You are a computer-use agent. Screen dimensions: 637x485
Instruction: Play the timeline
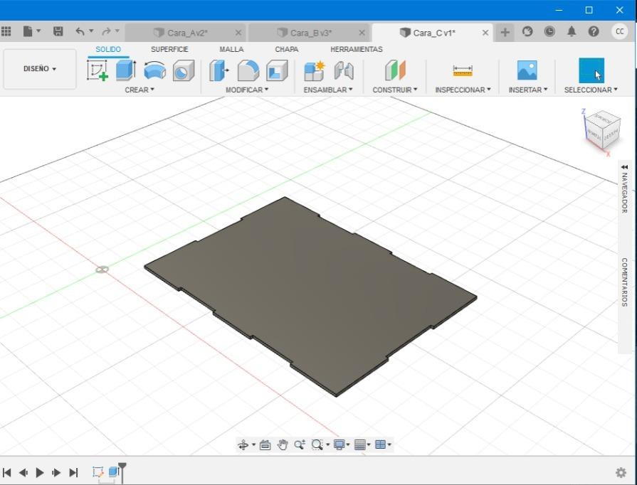coord(40,472)
